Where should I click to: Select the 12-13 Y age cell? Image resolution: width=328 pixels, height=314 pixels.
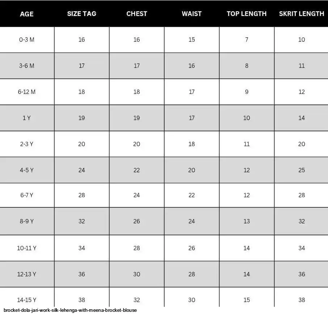tap(27, 274)
